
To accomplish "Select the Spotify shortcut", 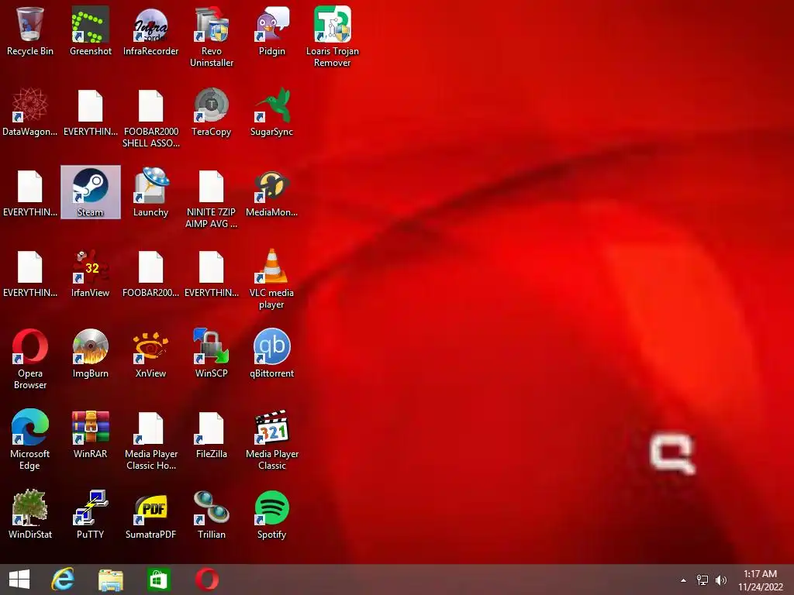I will (x=271, y=514).
